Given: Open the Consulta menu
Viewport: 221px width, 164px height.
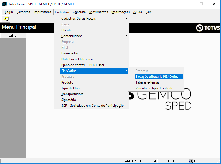Looking at the screenshot, I should [79, 12].
